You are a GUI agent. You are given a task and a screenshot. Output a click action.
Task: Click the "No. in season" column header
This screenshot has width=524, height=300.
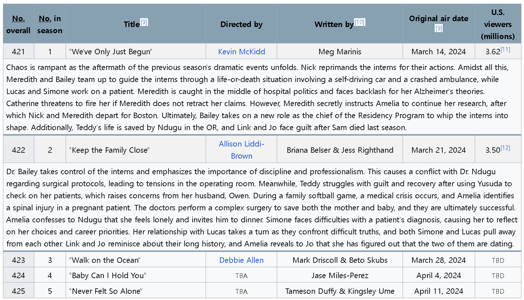tap(50, 24)
